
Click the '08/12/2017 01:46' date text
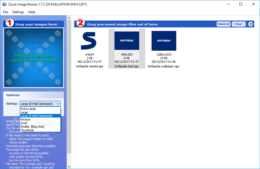[163, 62]
